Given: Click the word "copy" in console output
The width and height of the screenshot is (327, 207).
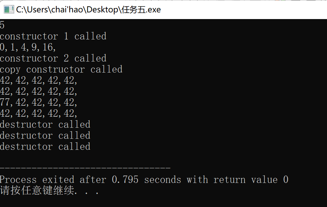Looking at the screenshot, I should [x=10, y=70].
